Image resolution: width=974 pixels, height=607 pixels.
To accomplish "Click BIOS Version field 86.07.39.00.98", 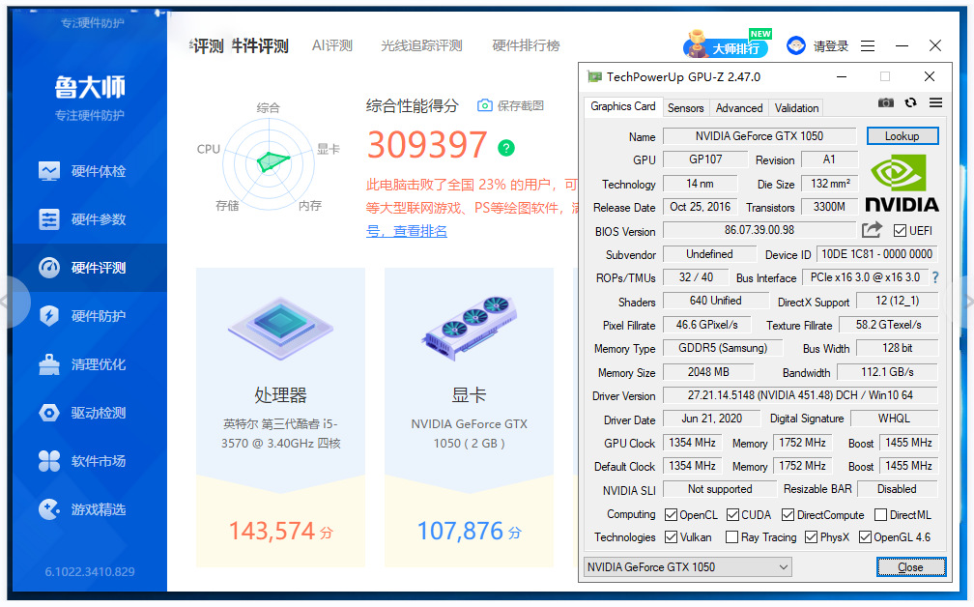I will (x=759, y=230).
